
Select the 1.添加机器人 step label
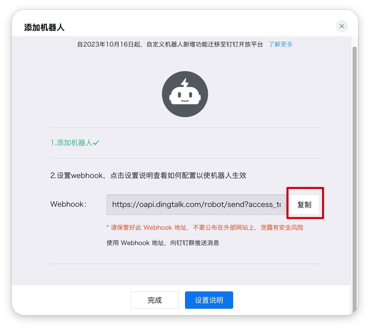71,142
